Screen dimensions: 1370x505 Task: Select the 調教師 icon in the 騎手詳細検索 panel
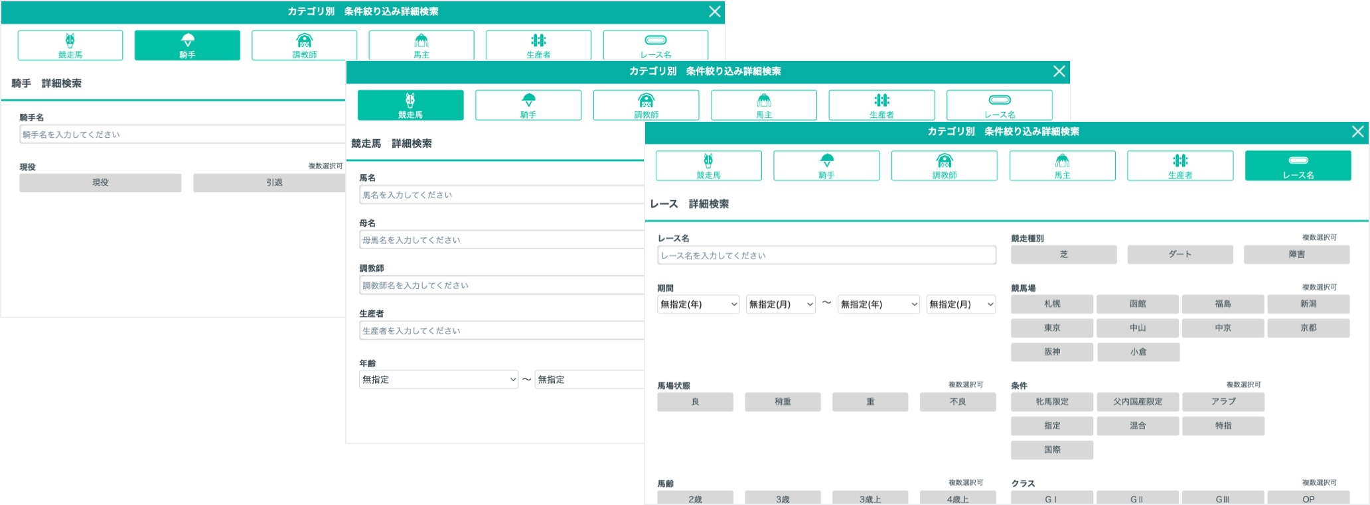click(304, 45)
